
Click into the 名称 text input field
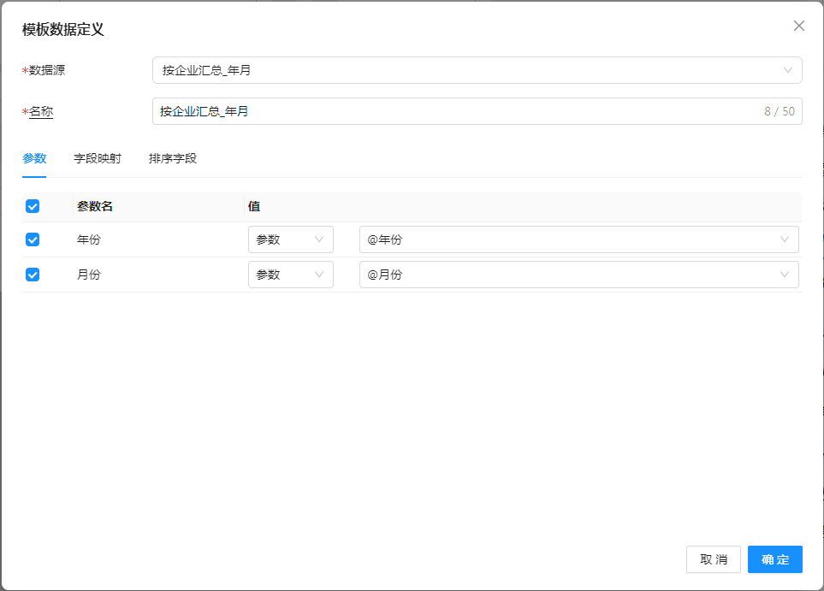453,111
